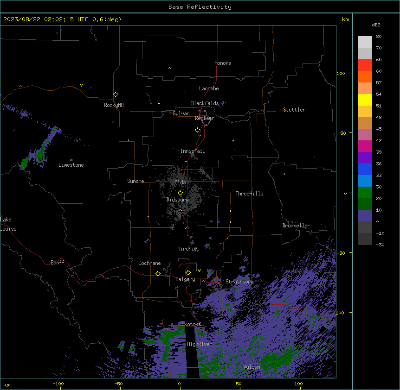Select the Stettler label
400x390 pixels.
point(294,110)
